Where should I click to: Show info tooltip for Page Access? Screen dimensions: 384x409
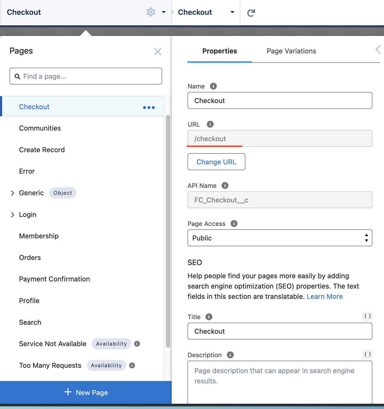click(x=234, y=224)
